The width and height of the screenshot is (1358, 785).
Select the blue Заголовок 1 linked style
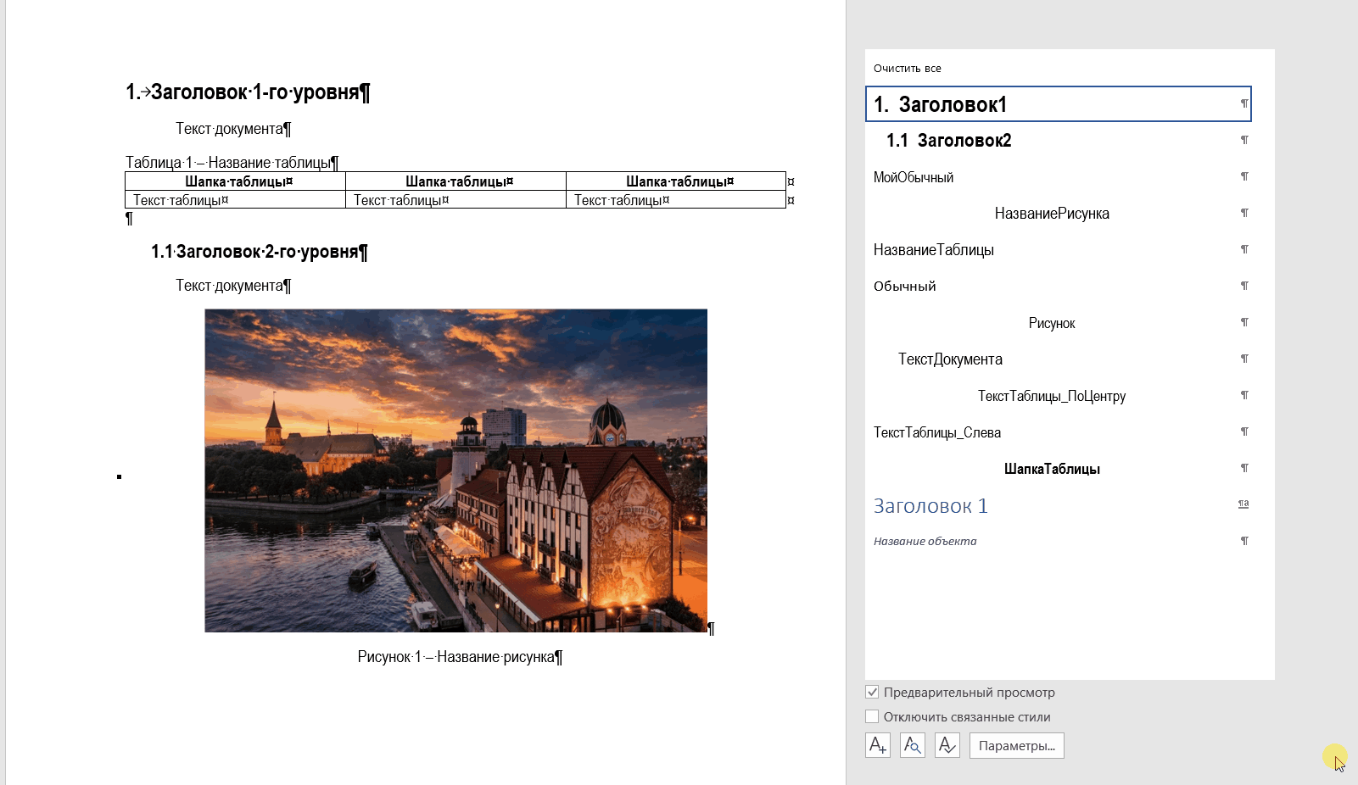point(1058,506)
